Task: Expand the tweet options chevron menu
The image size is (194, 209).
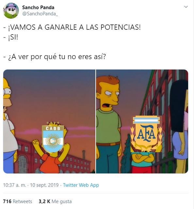Action: click(186, 7)
